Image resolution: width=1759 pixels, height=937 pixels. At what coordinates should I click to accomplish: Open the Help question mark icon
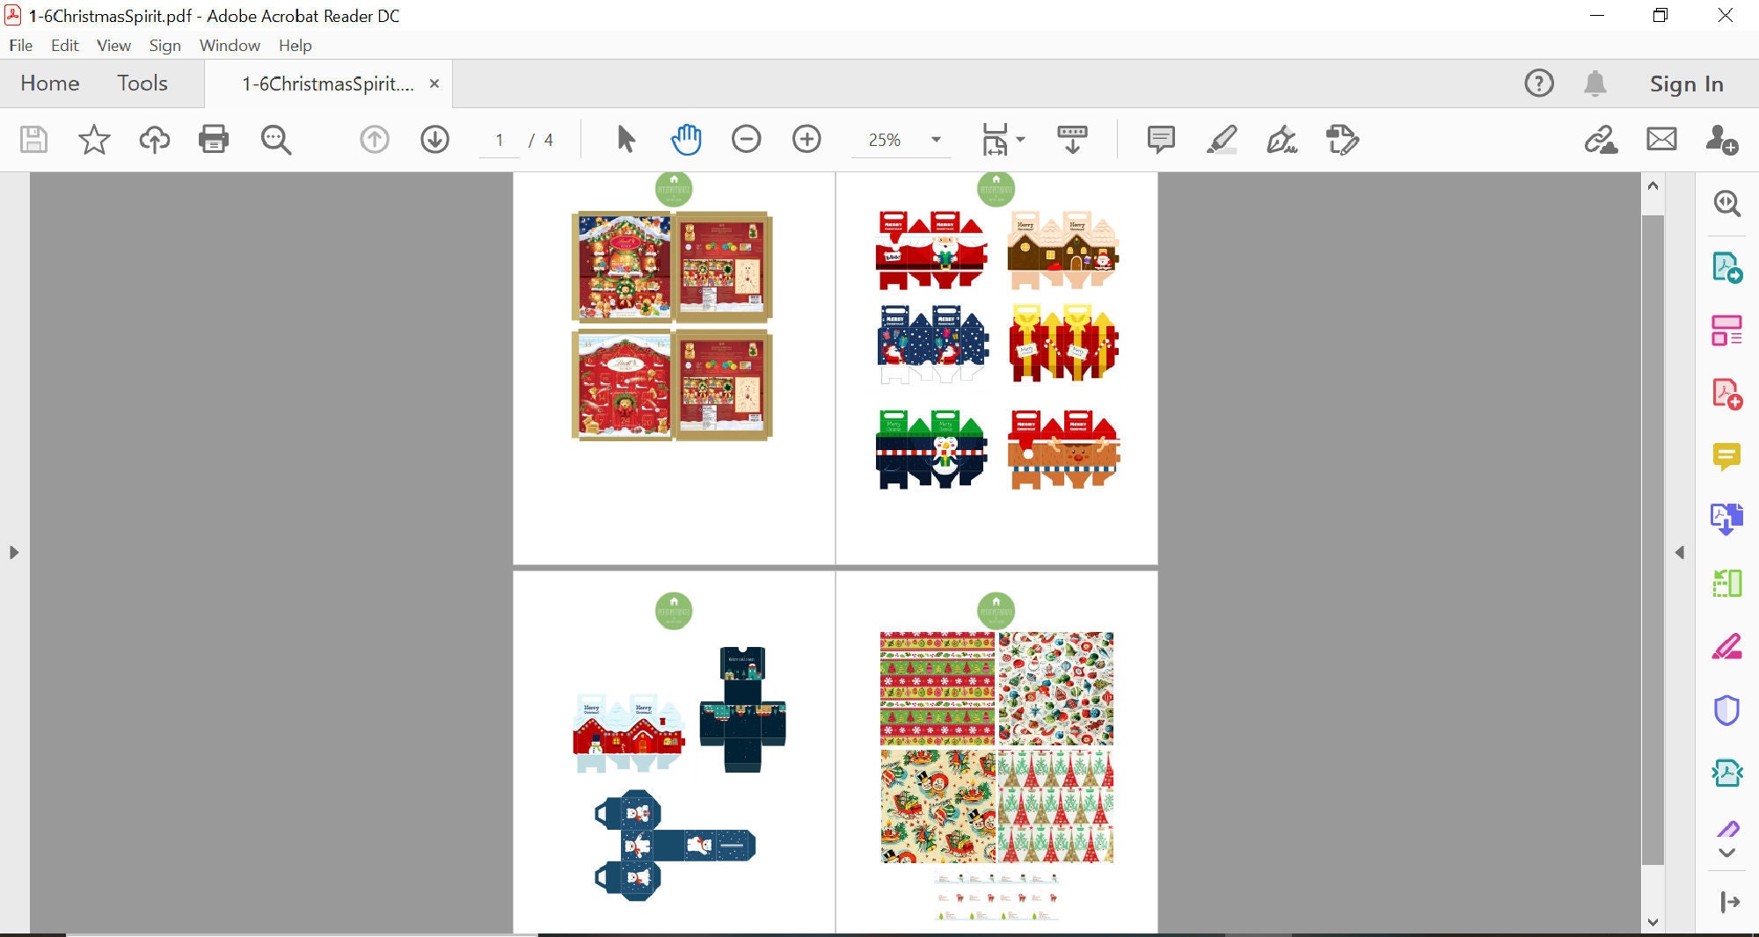click(x=1539, y=84)
